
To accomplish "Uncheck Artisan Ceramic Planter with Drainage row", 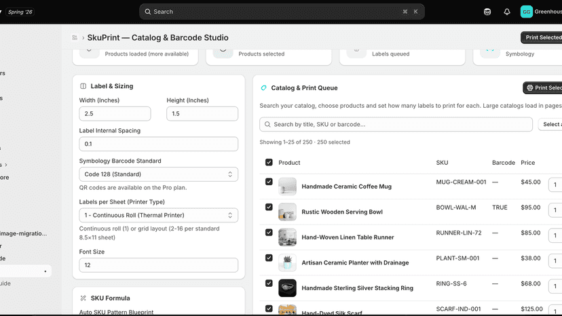I will pyautogui.click(x=269, y=258).
